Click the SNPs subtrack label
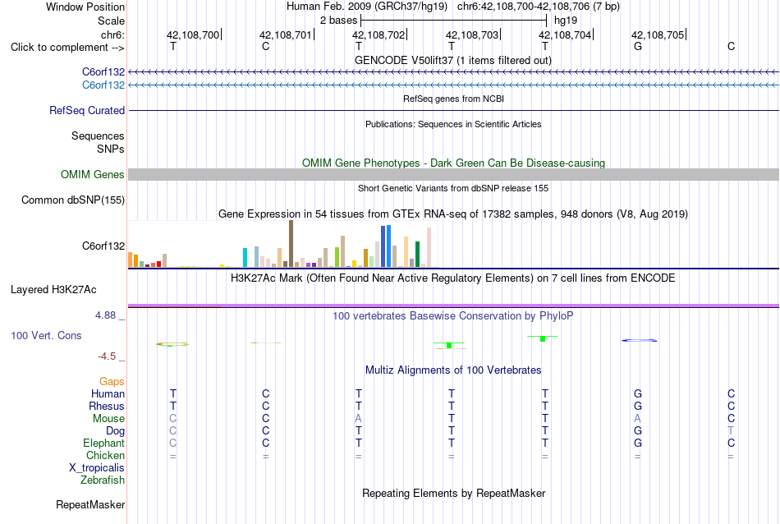 pos(111,149)
